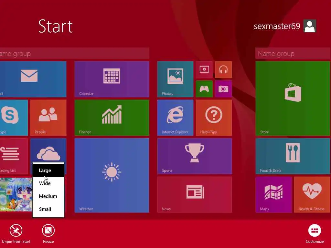Open the small Xbox Games tile

[204, 89]
